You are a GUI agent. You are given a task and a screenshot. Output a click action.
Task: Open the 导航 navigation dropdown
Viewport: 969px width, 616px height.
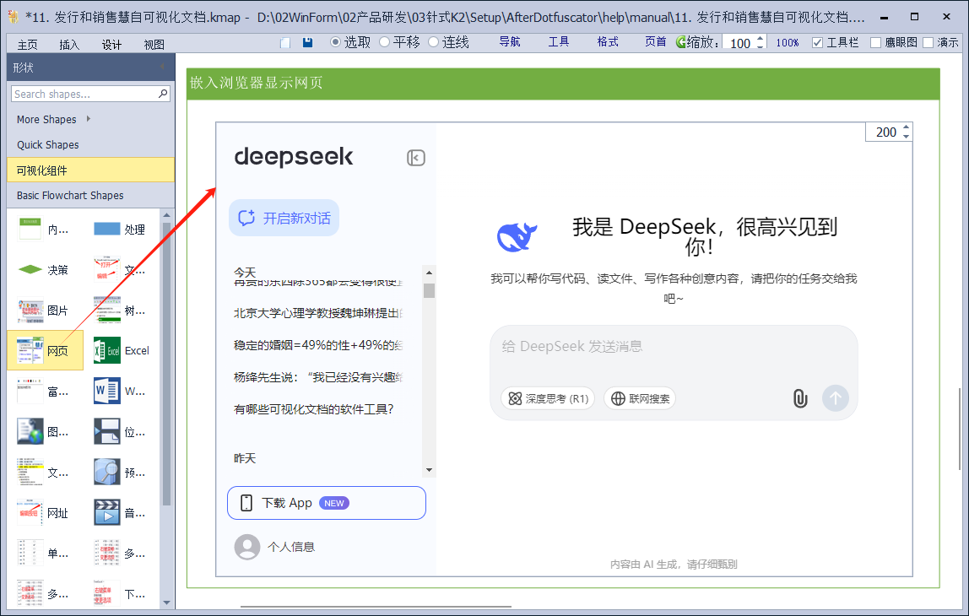[x=510, y=42]
